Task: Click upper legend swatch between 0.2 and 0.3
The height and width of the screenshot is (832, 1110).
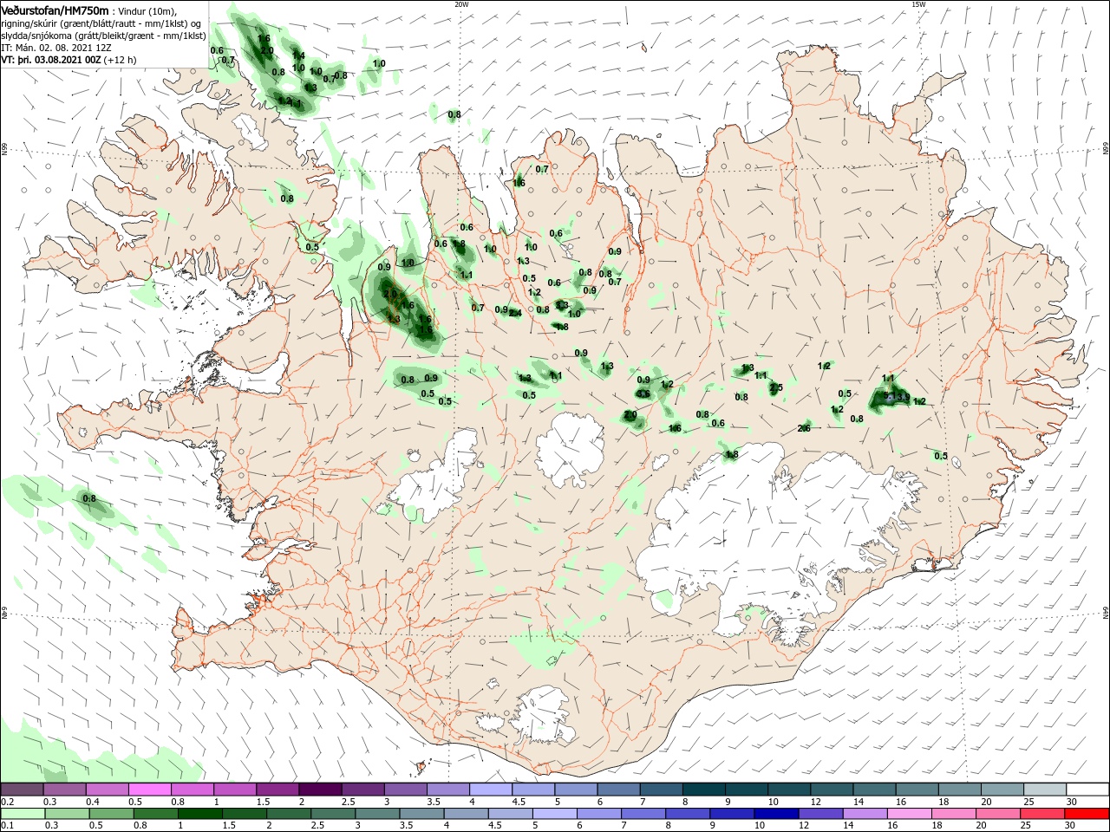Action: pos(21,790)
